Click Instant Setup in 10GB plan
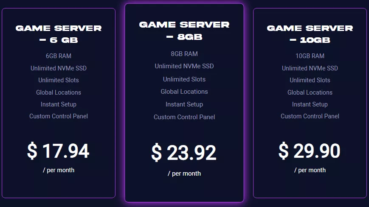 (310, 104)
